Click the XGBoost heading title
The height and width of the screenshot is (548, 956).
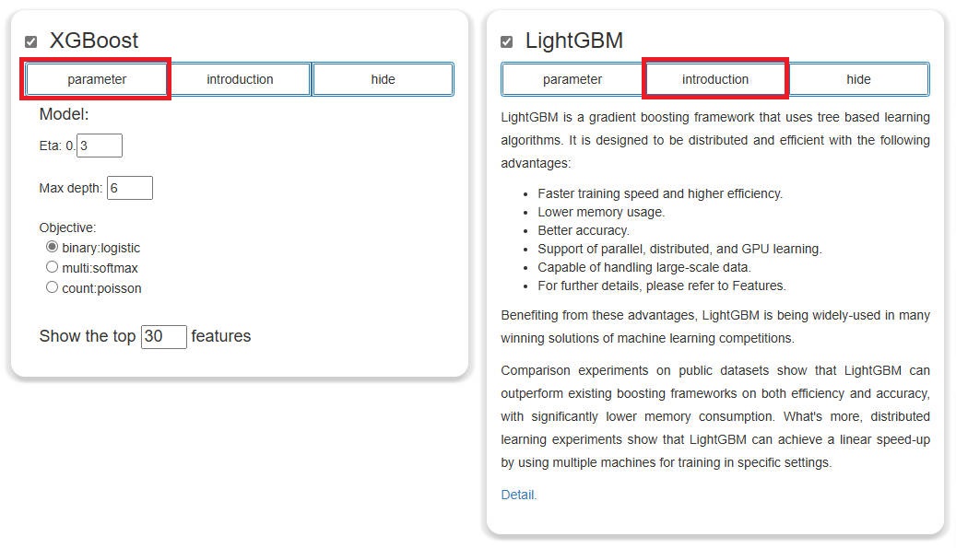click(x=94, y=41)
